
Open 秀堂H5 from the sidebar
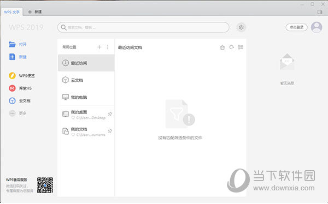click(x=20, y=88)
